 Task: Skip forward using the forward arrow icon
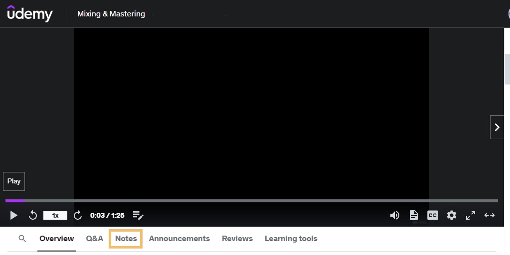click(78, 215)
